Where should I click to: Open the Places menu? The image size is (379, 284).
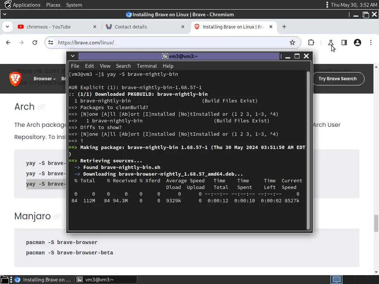pyautogui.click(x=53, y=5)
